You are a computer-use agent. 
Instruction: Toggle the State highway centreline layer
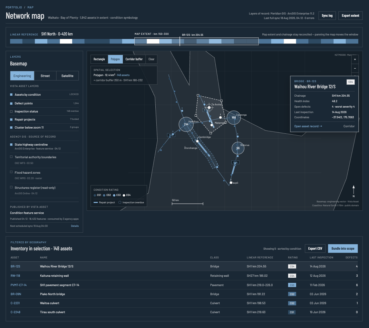click(11, 144)
